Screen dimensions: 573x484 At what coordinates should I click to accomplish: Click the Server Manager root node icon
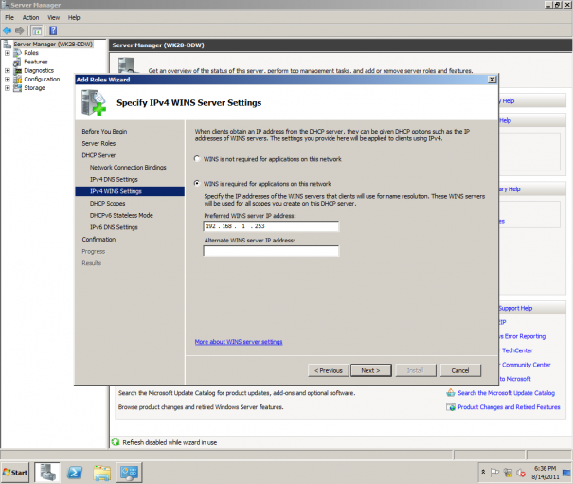tap(8, 45)
